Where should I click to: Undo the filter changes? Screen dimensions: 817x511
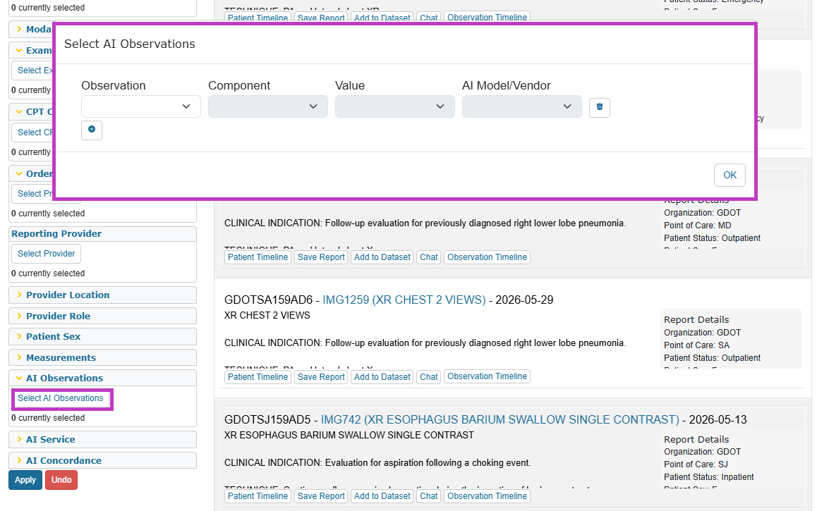point(61,480)
